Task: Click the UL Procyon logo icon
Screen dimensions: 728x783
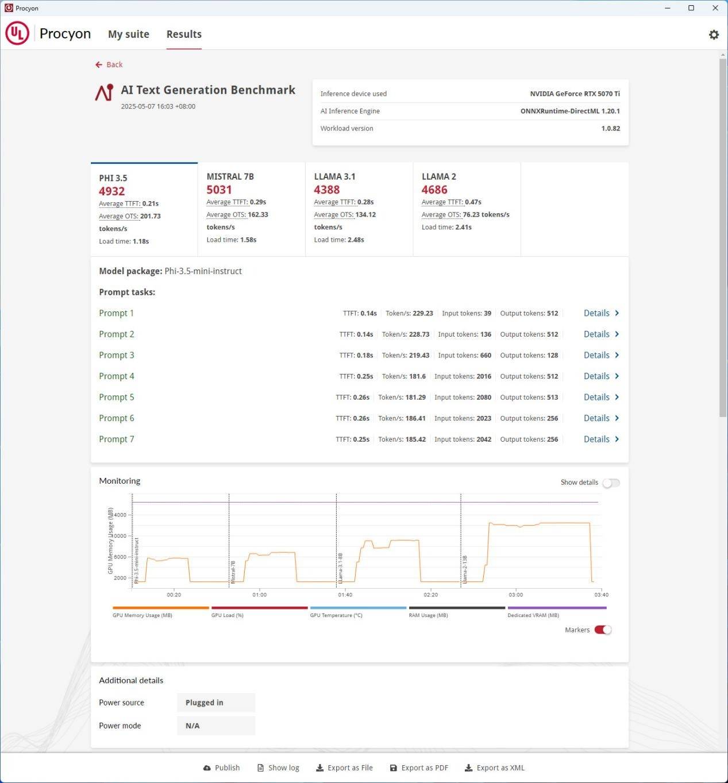Action: (x=17, y=33)
